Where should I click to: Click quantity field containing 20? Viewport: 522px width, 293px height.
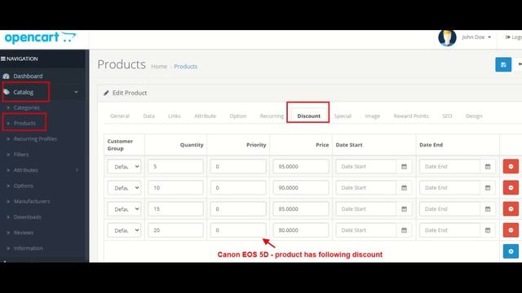[175, 230]
